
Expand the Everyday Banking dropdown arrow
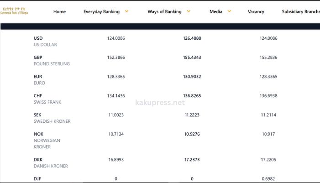point(126,11)
